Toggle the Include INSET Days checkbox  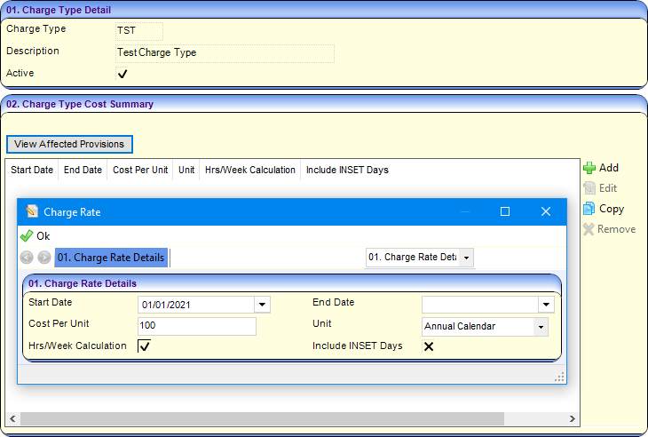point(428,346)
